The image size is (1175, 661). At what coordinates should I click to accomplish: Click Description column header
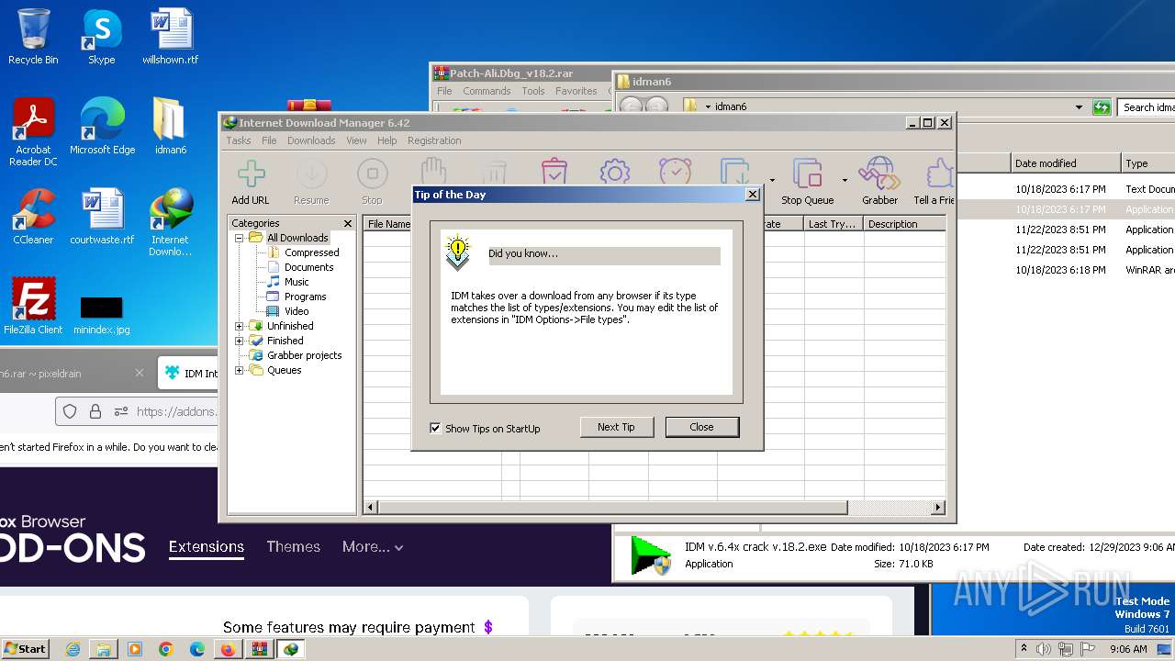[x=904, y=224]
